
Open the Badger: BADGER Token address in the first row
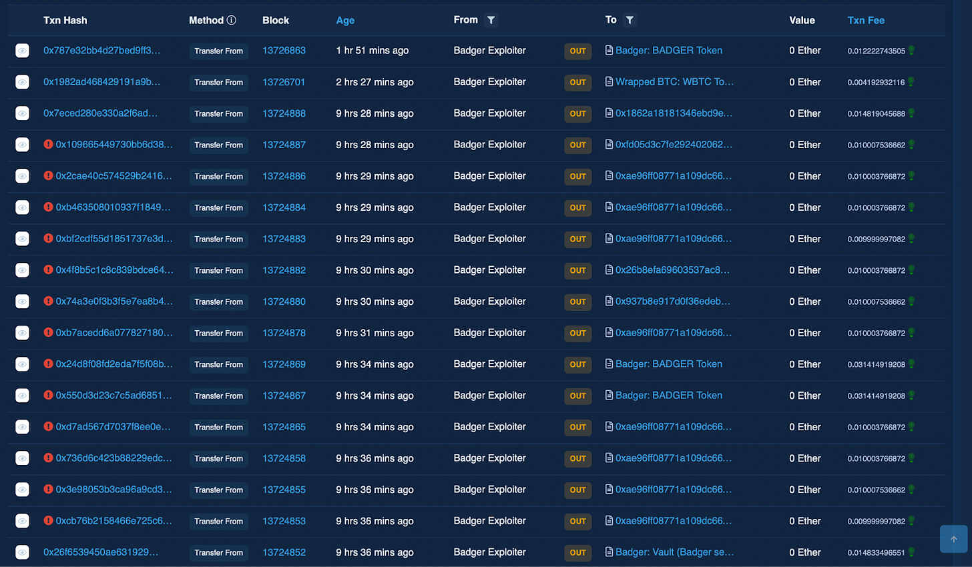point(668,51)
